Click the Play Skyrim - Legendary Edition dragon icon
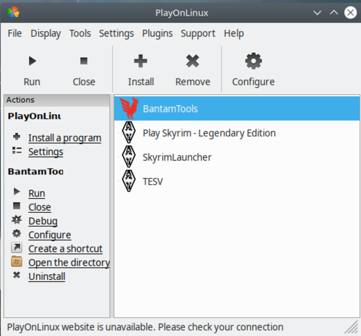 (129, 132)
